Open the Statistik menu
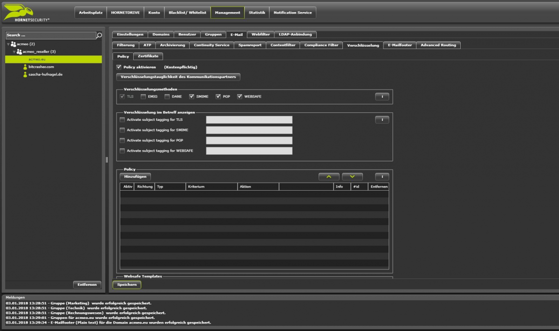Image resolution: width=559 pixels, height=331 pixels. coord(257,13)
